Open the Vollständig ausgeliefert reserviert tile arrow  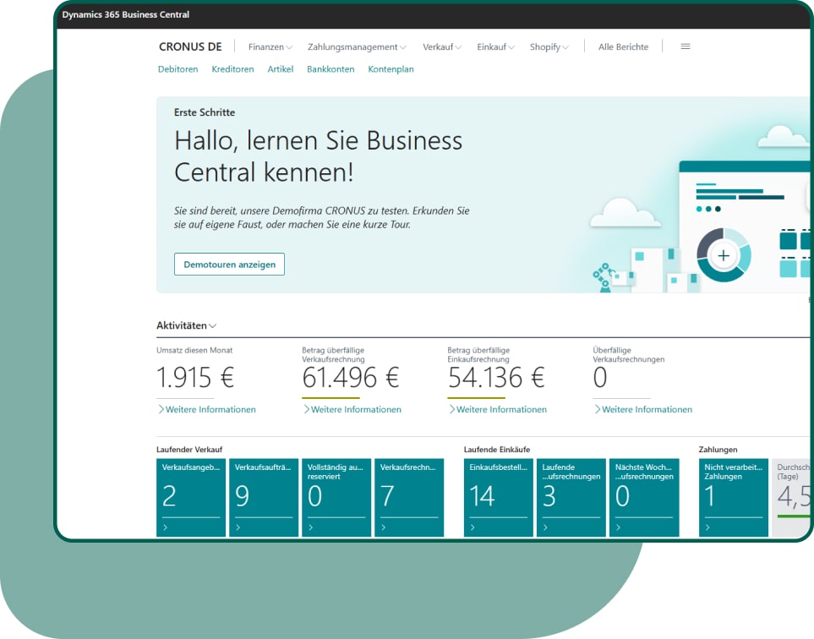[x=311, y=525]
